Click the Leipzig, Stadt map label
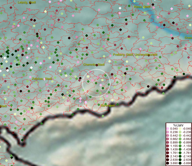192x166 pixels. (x=27, y=2)
